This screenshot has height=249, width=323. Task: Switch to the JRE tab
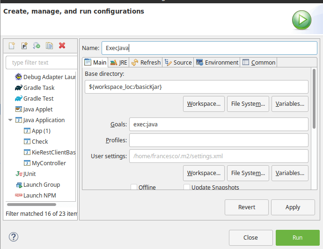click(x=118, y=62)
